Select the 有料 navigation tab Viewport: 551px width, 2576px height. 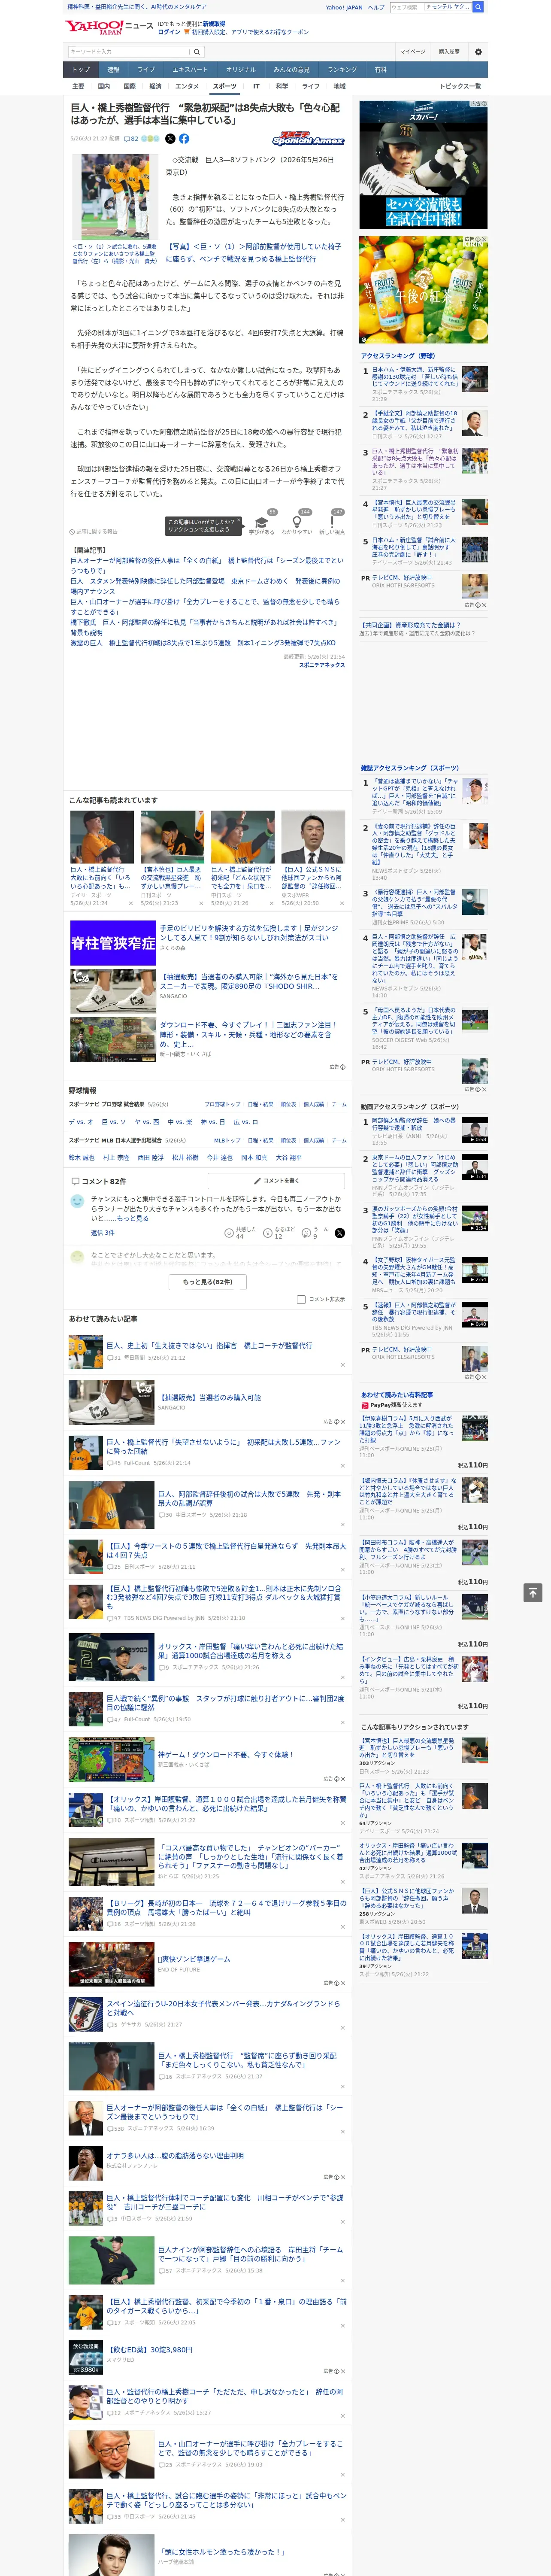pyautogui.click(x=380, y=70)
